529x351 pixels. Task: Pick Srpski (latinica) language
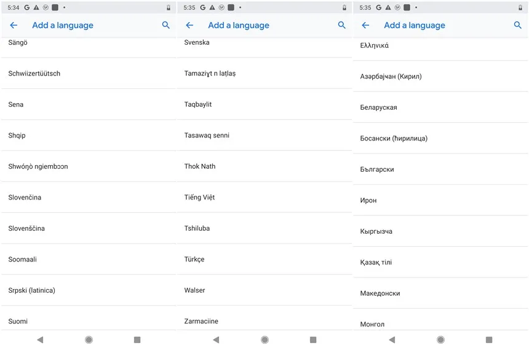pyautogui.click(x=89, y=290)
